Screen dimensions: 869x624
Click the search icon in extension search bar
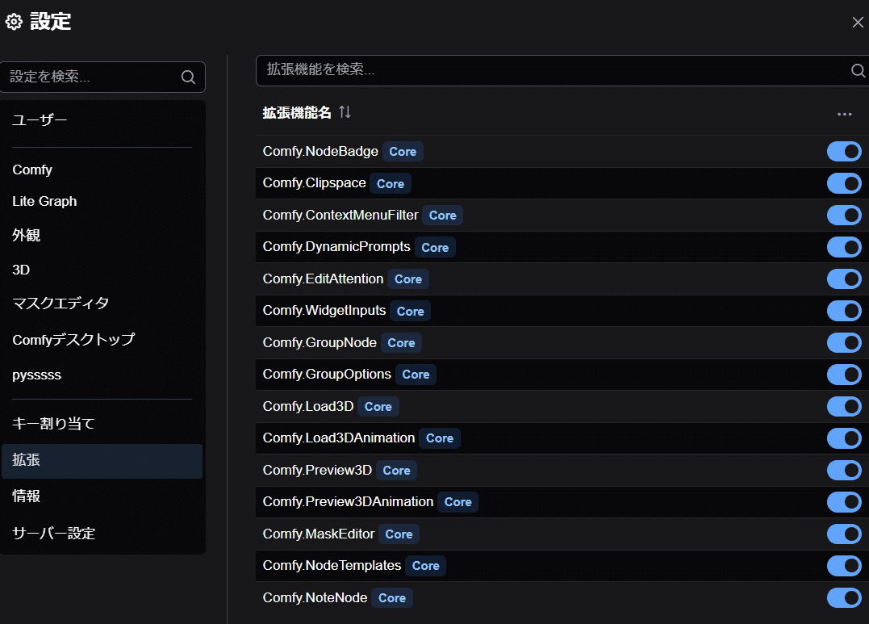click(x=857, y=70)
